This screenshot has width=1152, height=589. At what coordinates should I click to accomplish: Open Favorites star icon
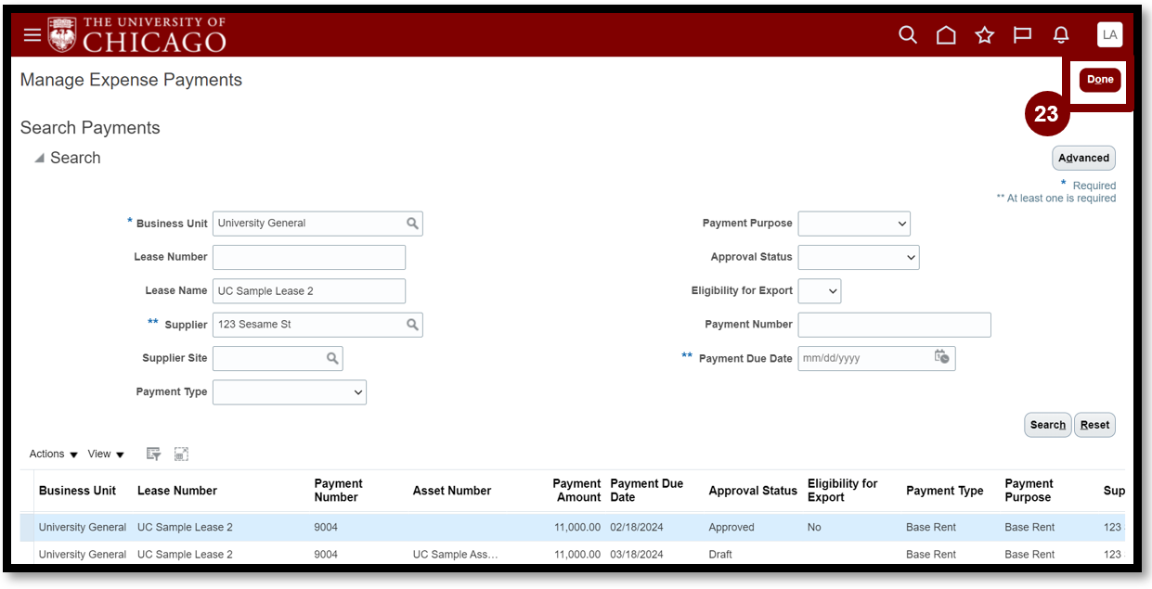tap(984, 35)
